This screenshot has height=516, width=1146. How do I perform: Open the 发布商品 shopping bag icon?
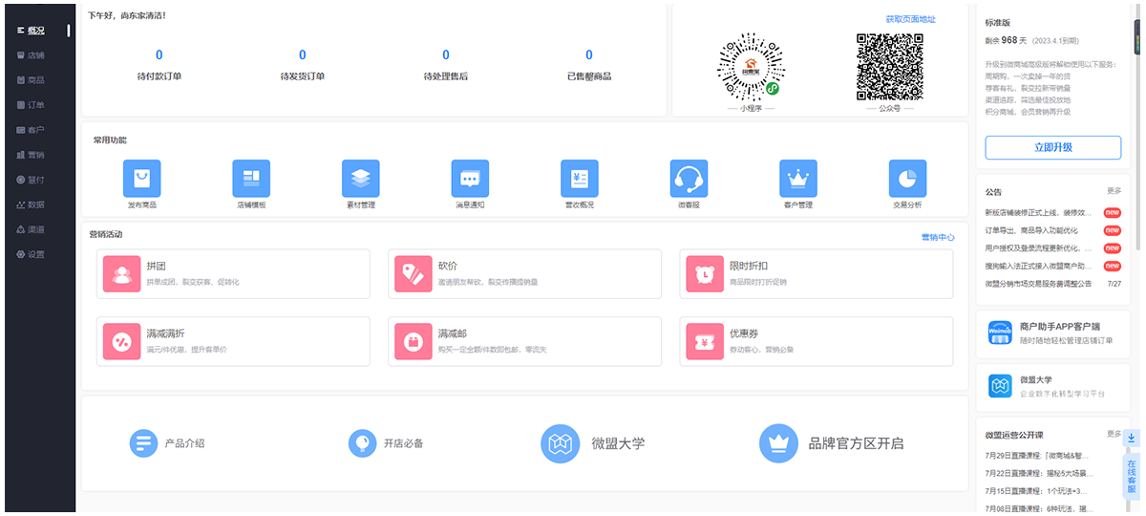tap(141, 179)
